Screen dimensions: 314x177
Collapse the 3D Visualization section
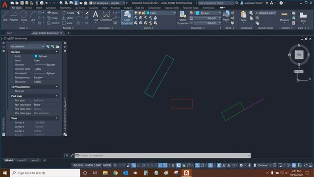click(x=56, y=87)
